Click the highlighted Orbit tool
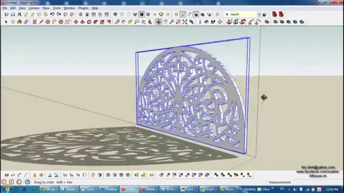Screen dimensions: 344x193 click(x=159, y=22)
